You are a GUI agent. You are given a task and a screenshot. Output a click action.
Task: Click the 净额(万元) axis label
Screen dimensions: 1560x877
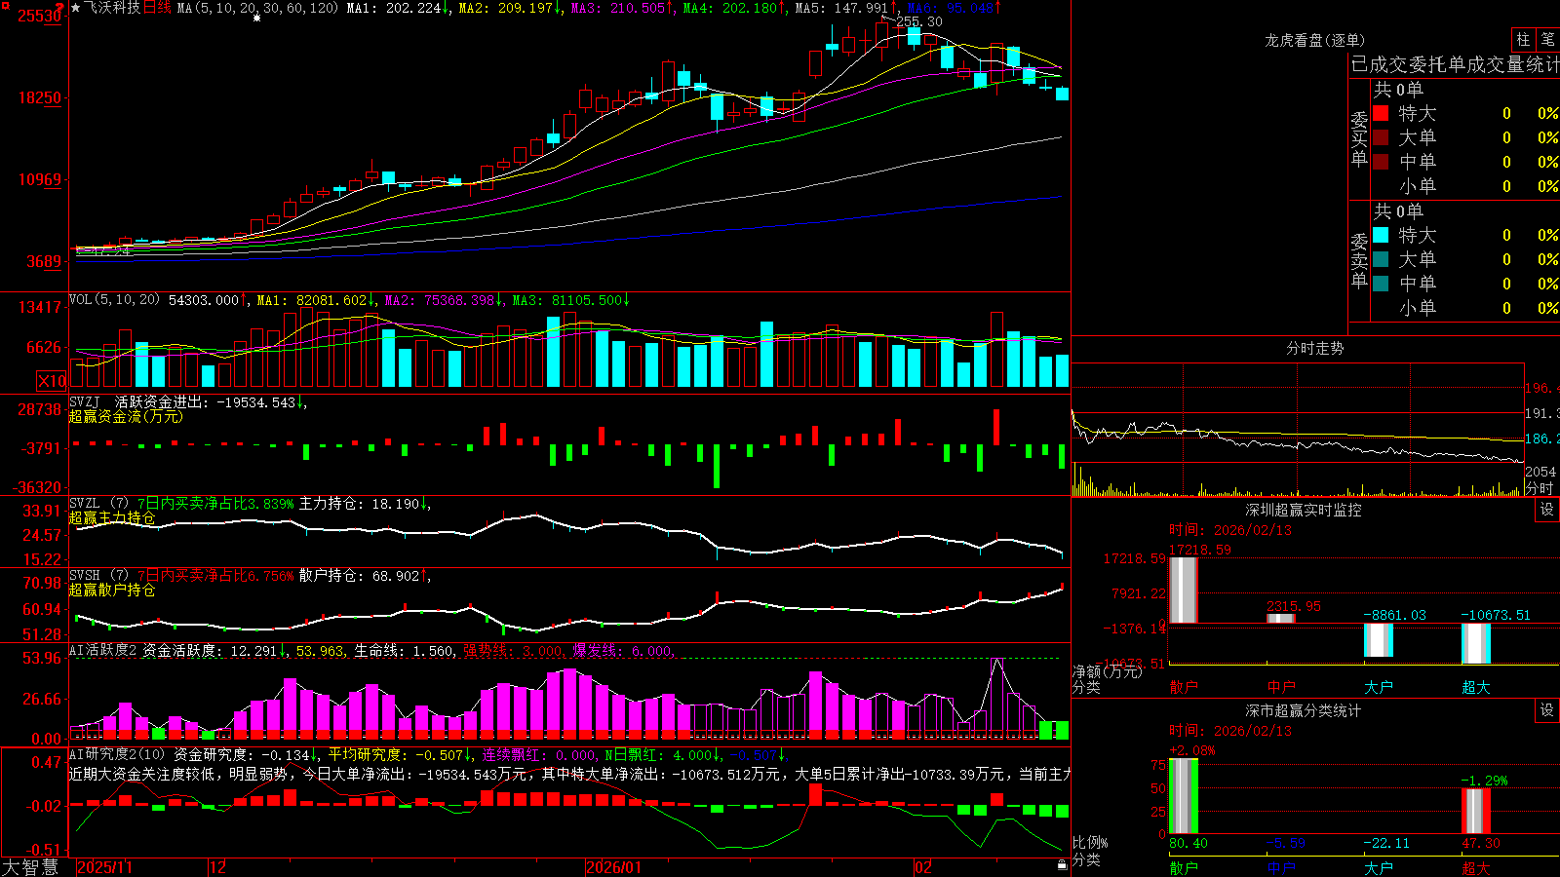(x=1107, y=671)
